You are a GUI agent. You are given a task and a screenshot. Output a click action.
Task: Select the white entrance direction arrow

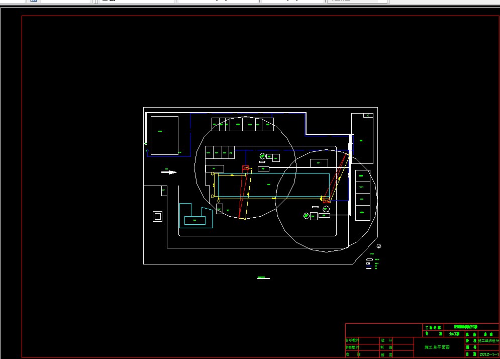169,172
